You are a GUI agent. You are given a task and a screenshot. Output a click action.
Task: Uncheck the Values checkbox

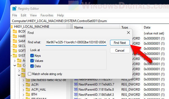point(32,61)
